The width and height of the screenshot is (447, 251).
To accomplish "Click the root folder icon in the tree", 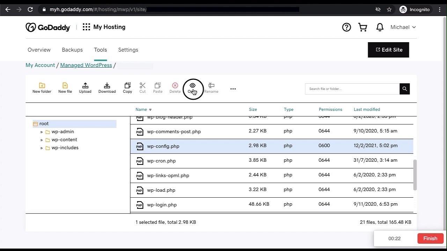I will click(35, 124).
